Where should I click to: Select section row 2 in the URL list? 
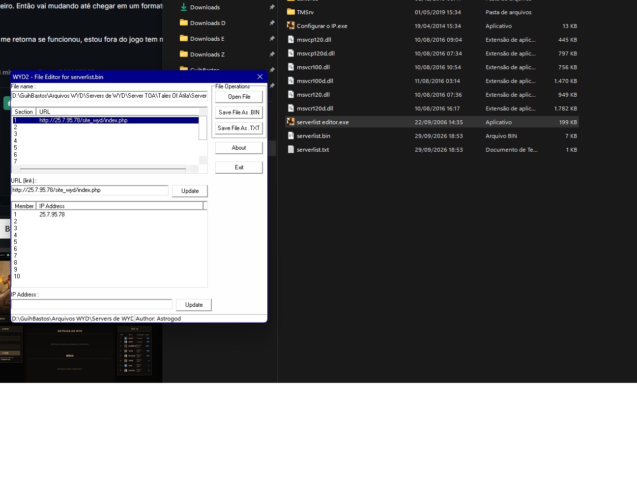click(105, 127)
